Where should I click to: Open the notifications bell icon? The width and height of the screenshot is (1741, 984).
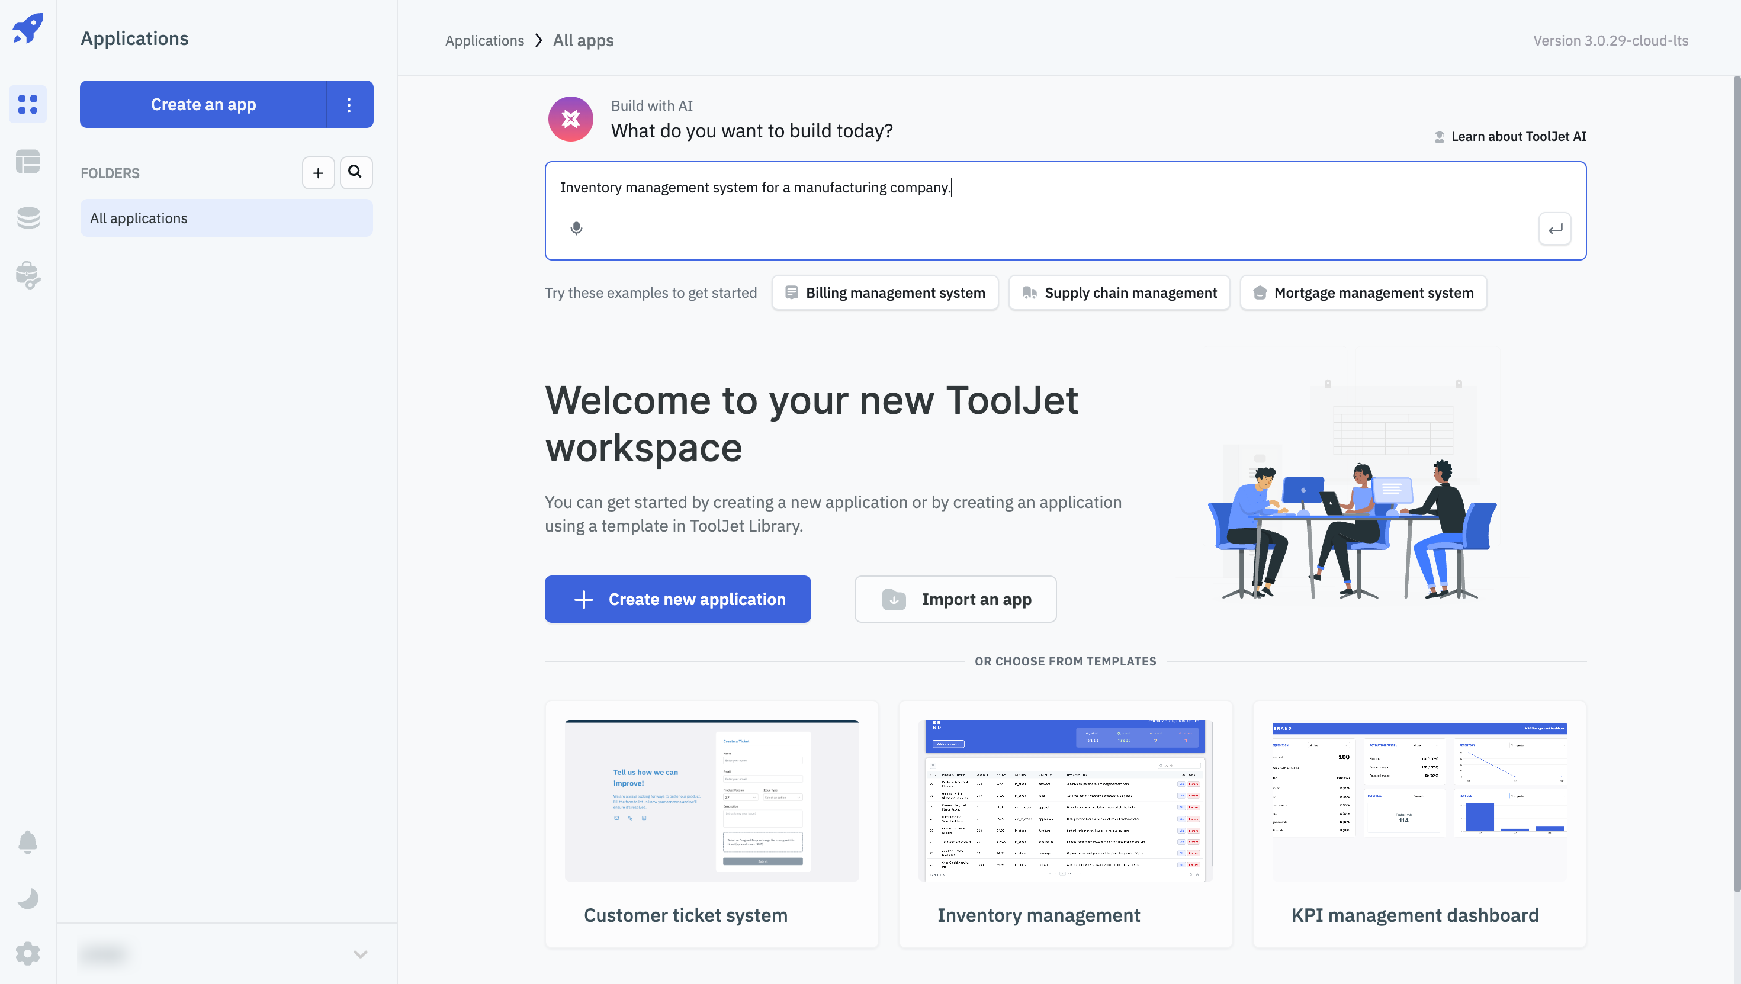pyautogui.click(x=28, y=842)
